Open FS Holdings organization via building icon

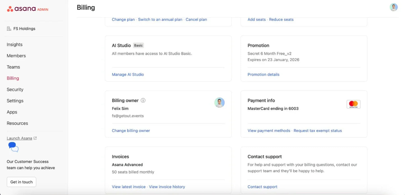click(9, 28)
